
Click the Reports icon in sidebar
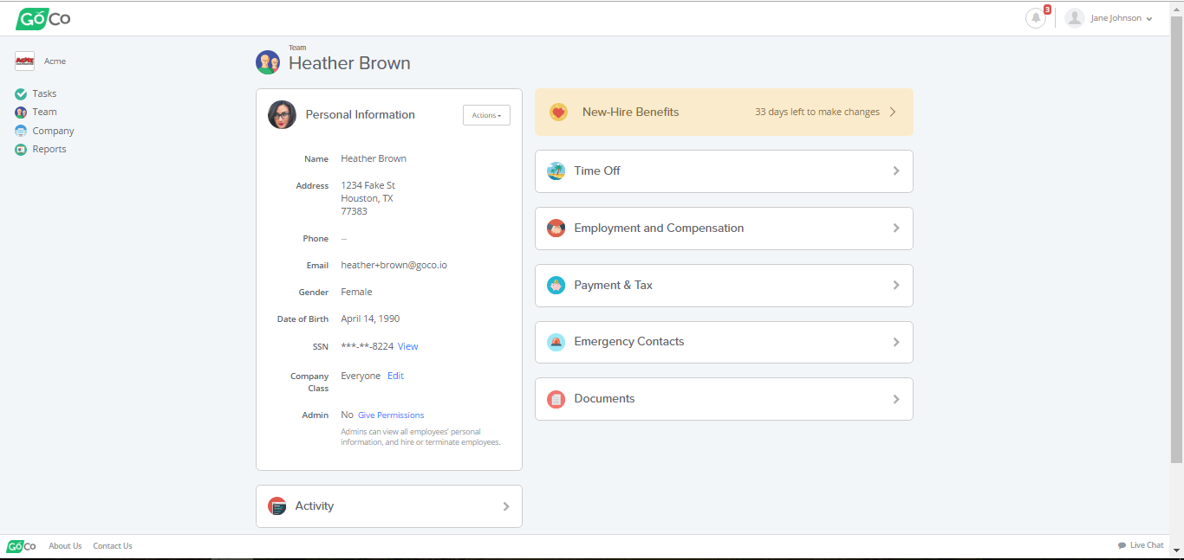tap(21, 150)
